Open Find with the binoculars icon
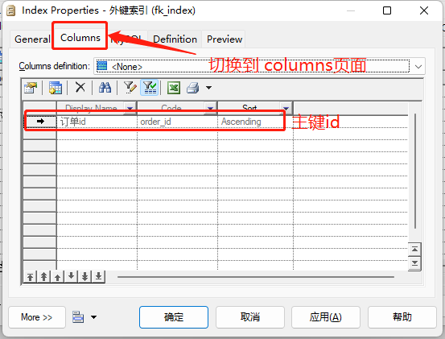This screenshot has width=445, height=339. click(105, 88)
